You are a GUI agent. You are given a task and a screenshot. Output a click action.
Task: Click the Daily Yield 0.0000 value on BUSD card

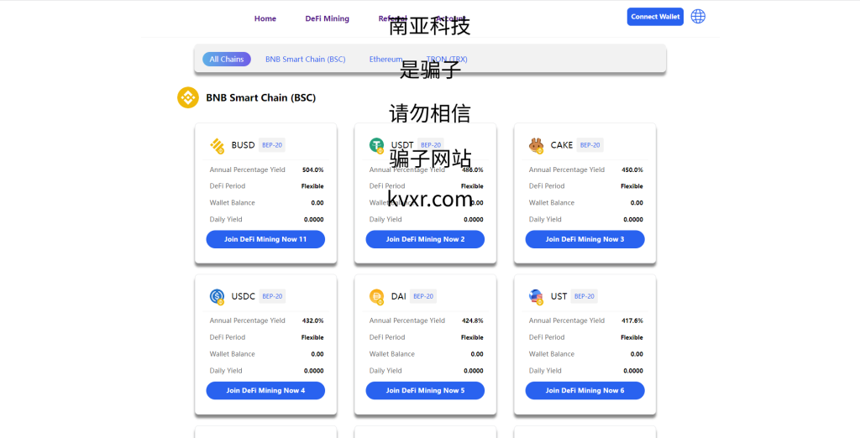(314, 220)
